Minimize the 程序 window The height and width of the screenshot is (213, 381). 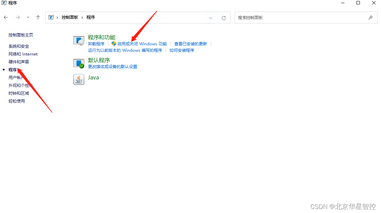click(x=342, y=3)
